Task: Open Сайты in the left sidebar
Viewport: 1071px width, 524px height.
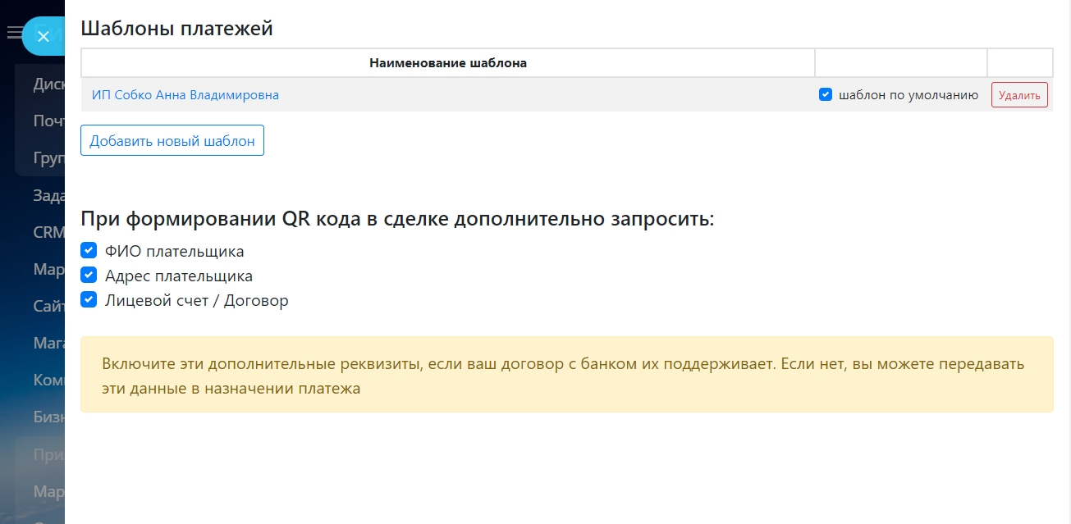Action: click(48, 307)
